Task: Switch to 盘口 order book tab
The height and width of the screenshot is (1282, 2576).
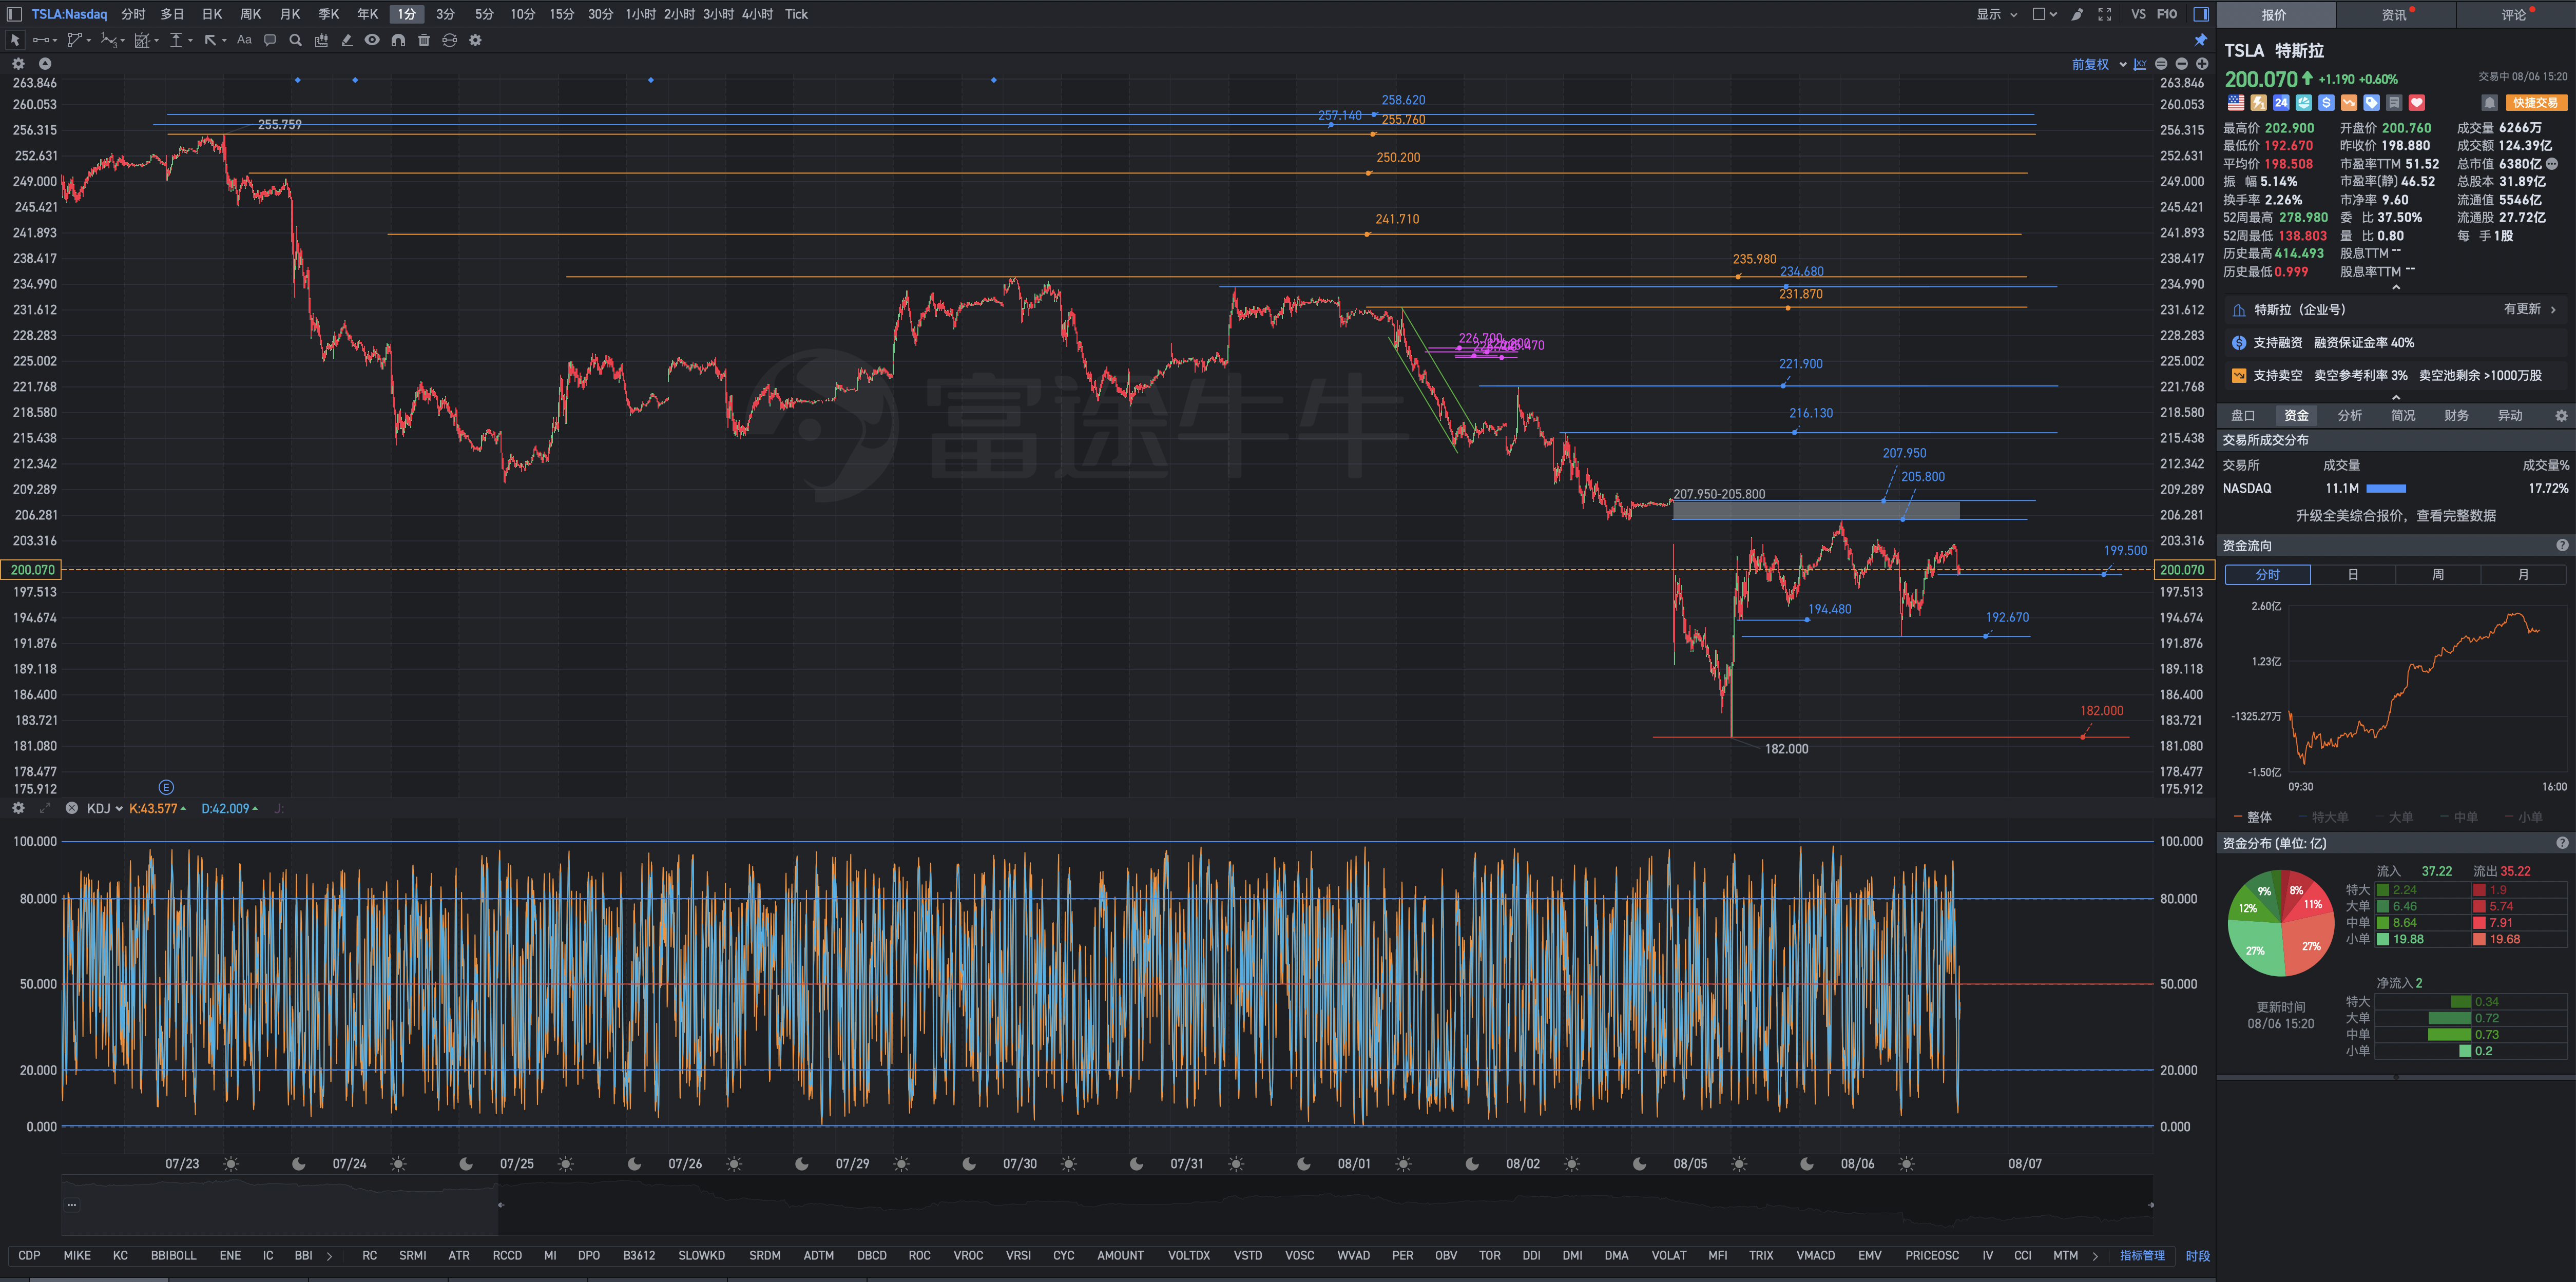Action: pyautogui.click(x=2243, y=415)
